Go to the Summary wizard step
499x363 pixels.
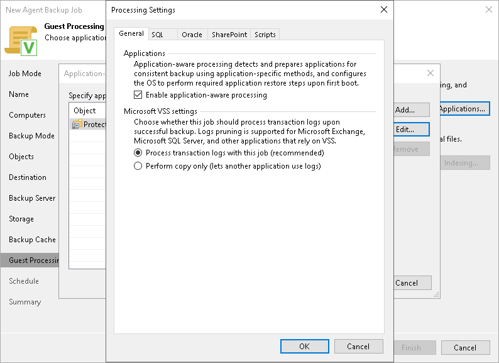pyautogui.click(x=25, y=302)
